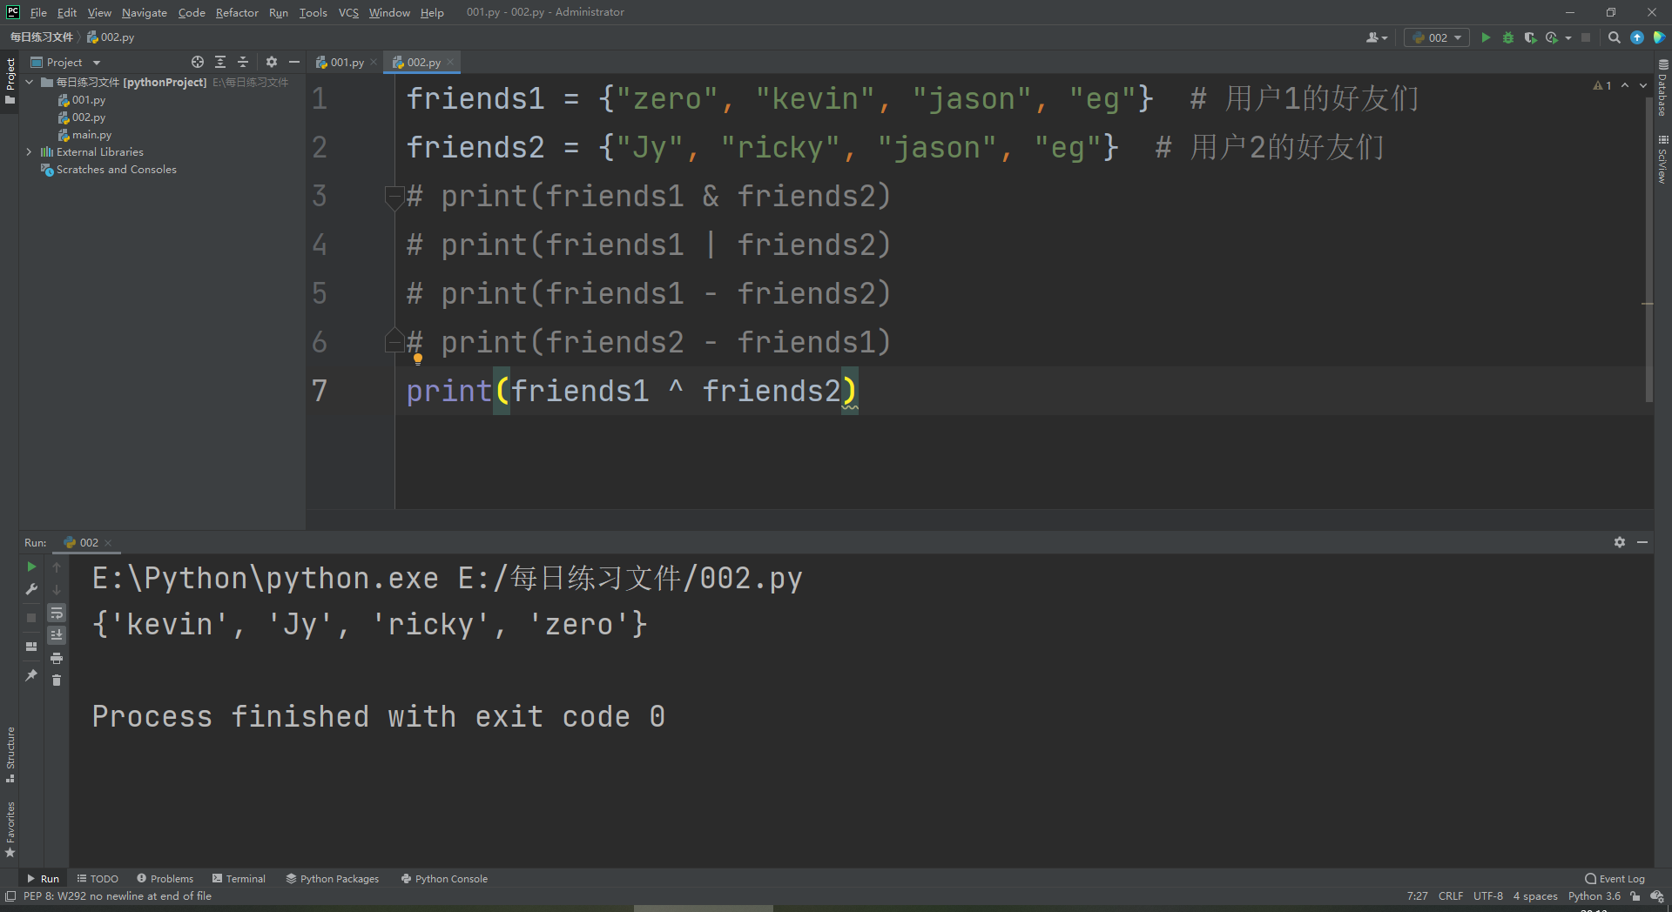This screenshot has width=1672, height=912.
Task: Toggle the Favorites side panel
Action: coord(10,829)
